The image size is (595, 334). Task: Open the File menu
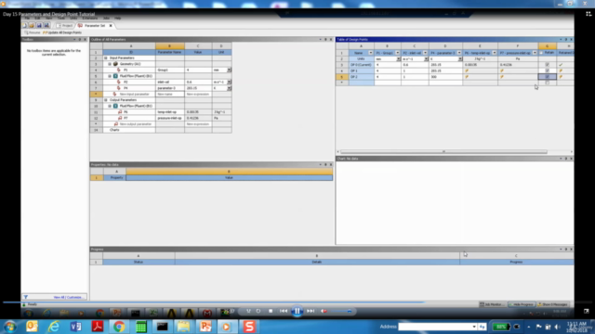coord(27,19)
